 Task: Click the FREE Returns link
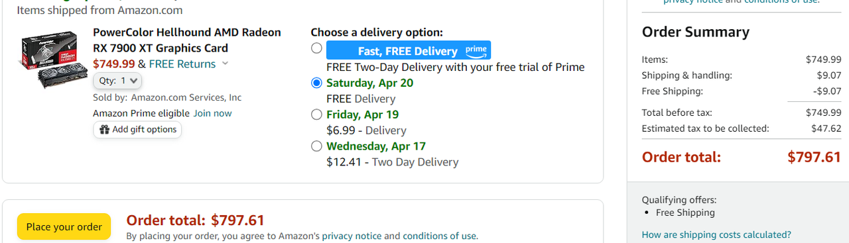point(182,64)
